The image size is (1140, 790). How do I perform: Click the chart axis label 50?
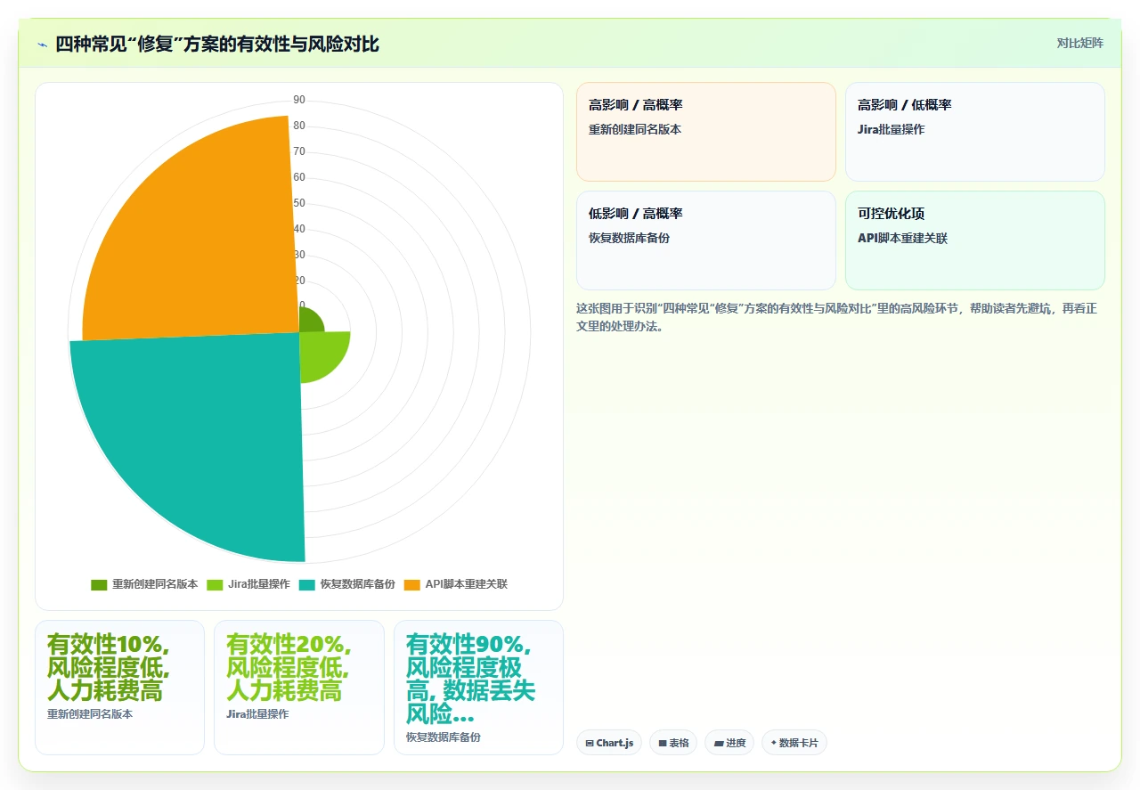pos(299,203)
